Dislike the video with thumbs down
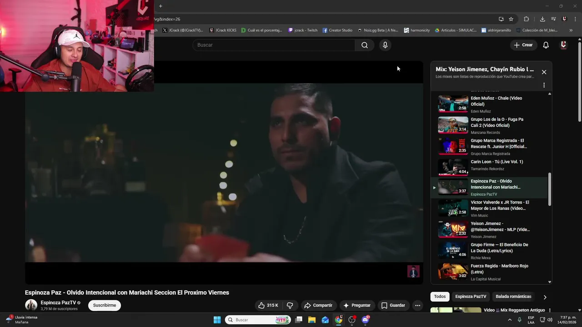582x327 pixels. point(290,305)
